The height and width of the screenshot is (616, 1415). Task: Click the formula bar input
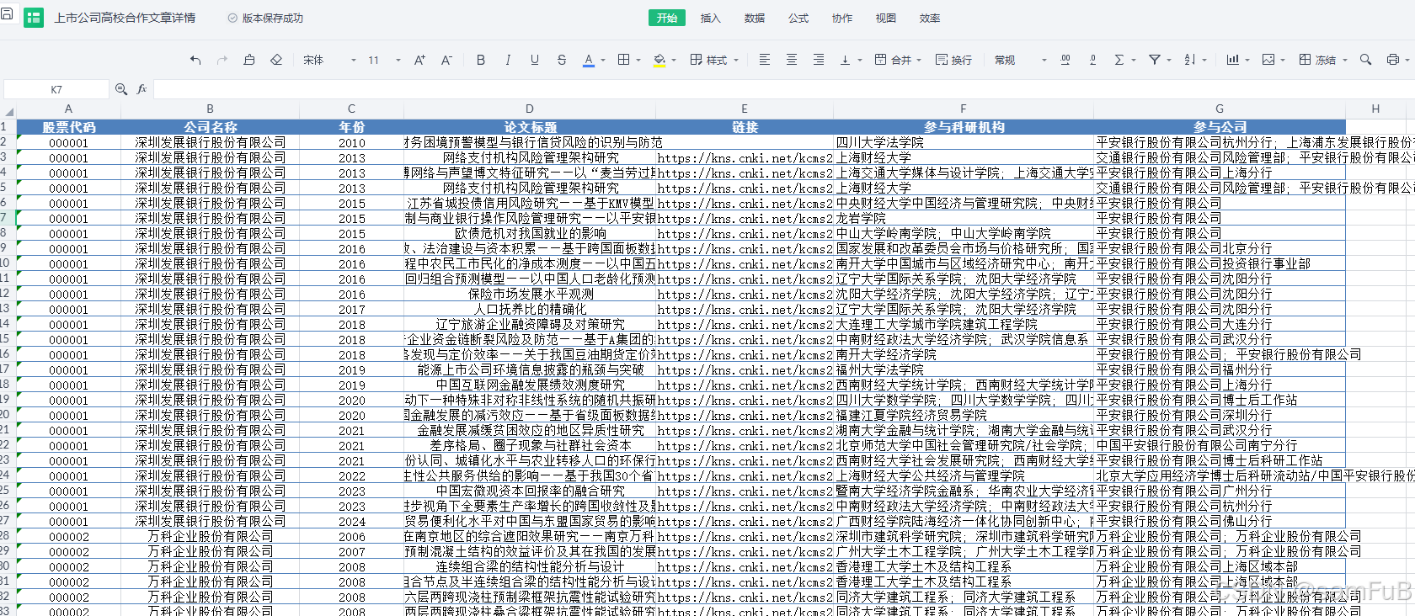783,89
